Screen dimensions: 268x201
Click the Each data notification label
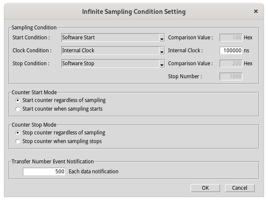(x=93, y=172)
